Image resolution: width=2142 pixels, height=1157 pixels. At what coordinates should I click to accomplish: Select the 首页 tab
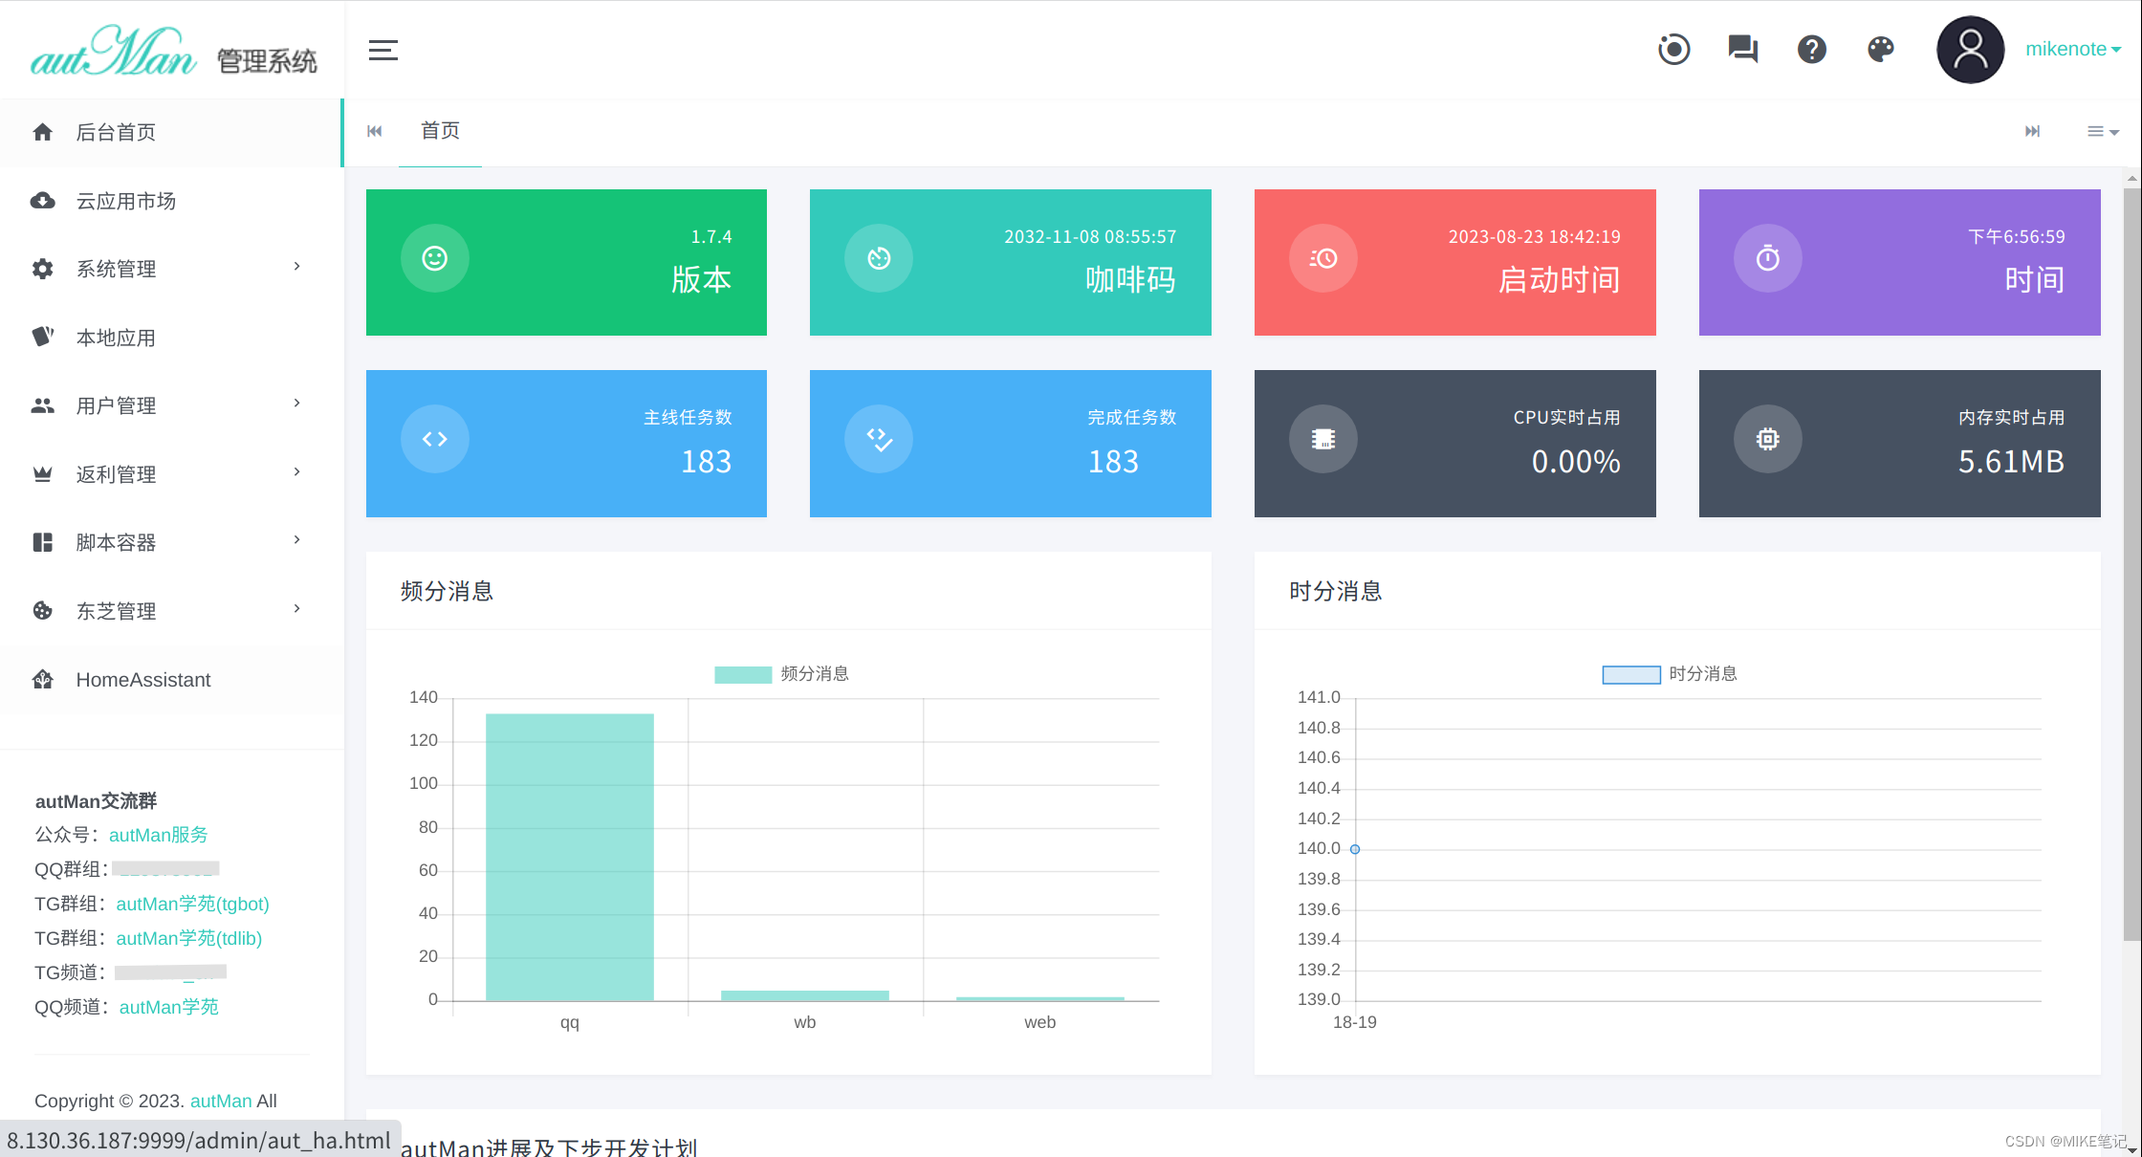pos(440,131)
